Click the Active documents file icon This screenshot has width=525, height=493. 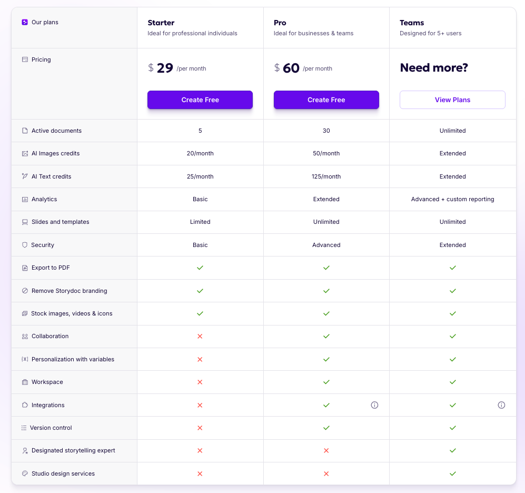pos(25,131)
